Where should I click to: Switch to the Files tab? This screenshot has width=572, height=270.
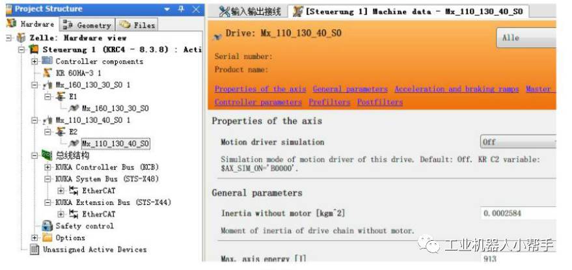136,25
